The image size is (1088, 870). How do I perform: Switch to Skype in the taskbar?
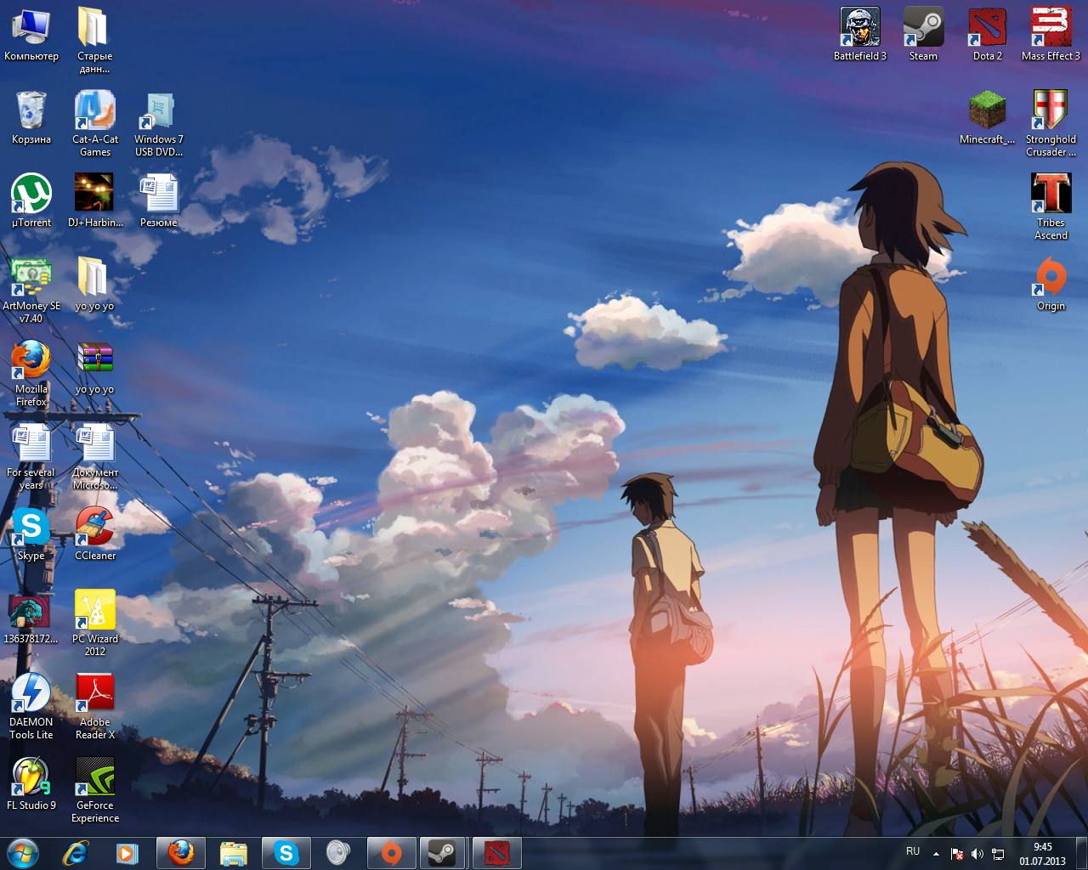coord(286,853)
